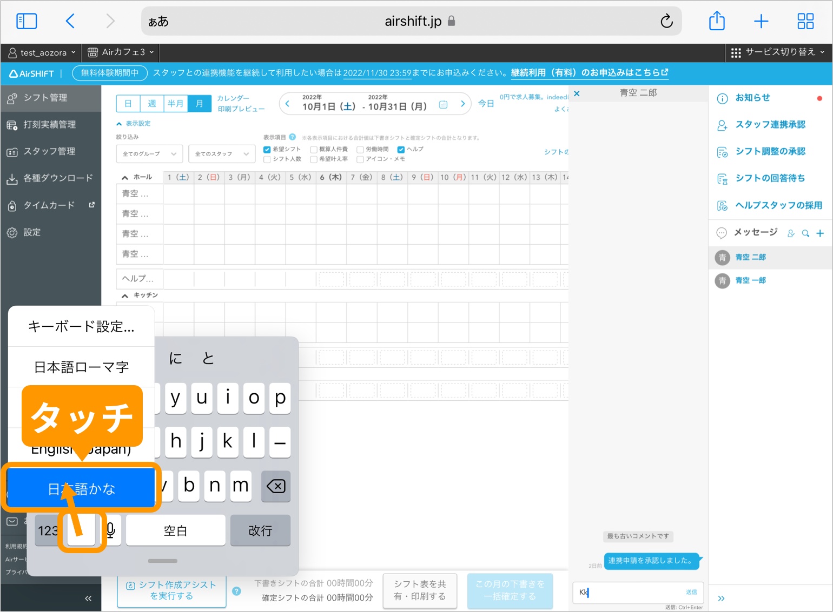Open the calendar date picker icon
Screen dimensions: 833x612
click(443, 104)
